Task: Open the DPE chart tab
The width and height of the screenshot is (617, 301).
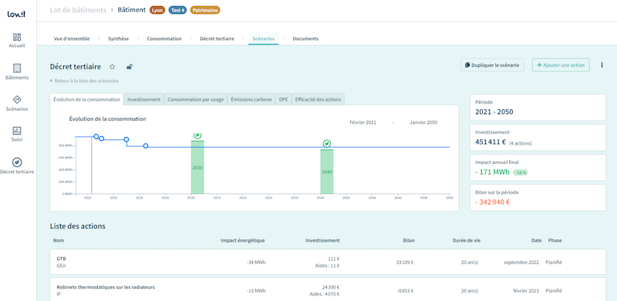Action: click(x=283, y=100)
